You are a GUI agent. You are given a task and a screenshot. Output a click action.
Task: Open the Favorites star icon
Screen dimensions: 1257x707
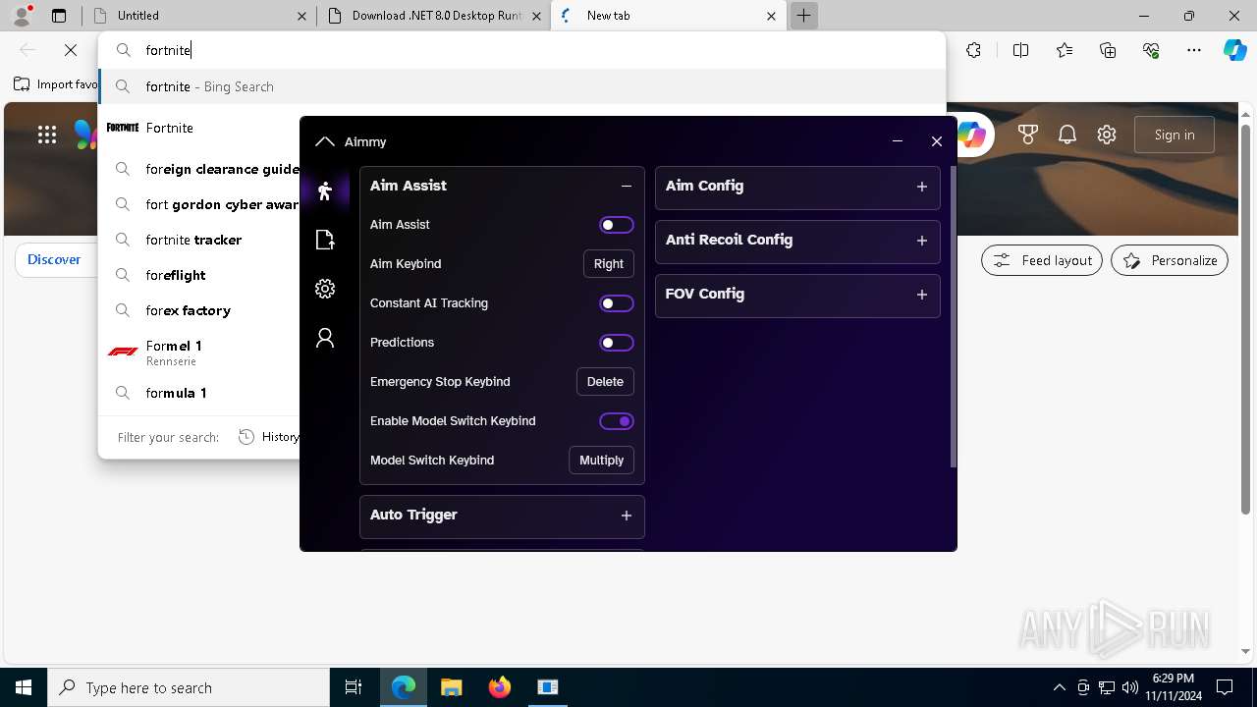[x=1065, y=50]
